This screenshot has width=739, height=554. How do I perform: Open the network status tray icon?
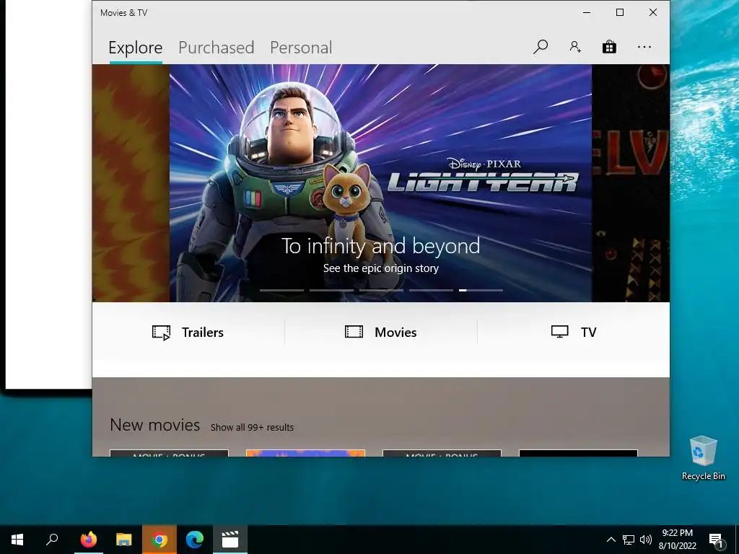629,540
